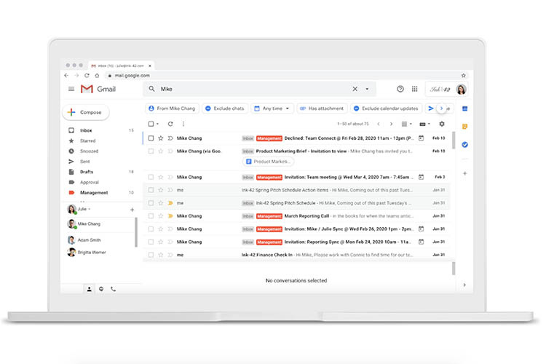Open the Any time filter dropdown
Image resolution: width=546 pixels, height=364 pixels.
coord(272,108)
